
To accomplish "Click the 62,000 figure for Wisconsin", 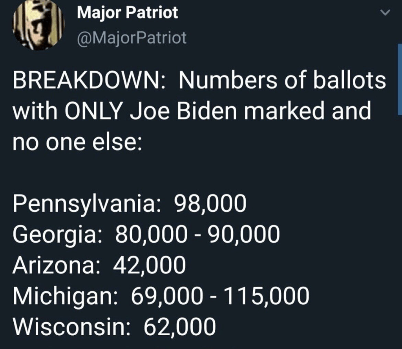I will [x=180, y=326].
